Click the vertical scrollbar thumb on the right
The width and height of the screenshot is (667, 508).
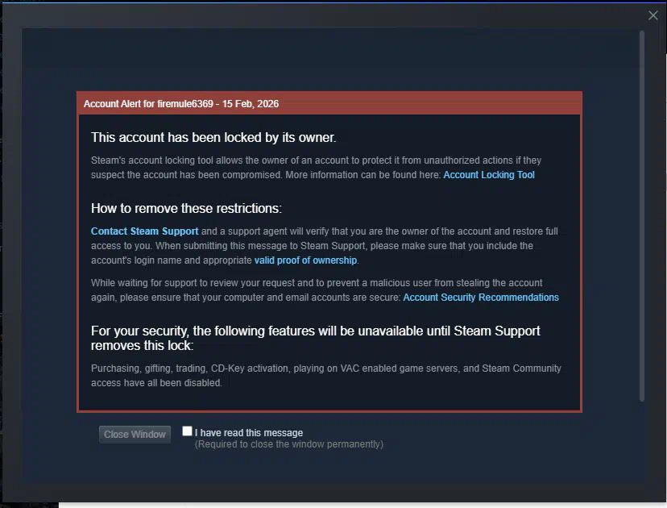pos(642,216)
